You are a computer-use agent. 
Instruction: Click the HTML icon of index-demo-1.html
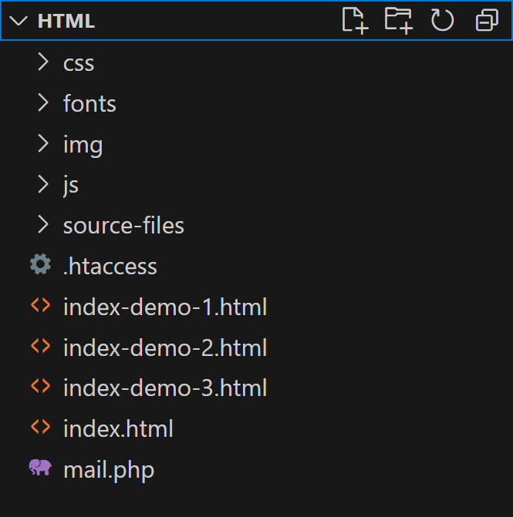[41, 305]
